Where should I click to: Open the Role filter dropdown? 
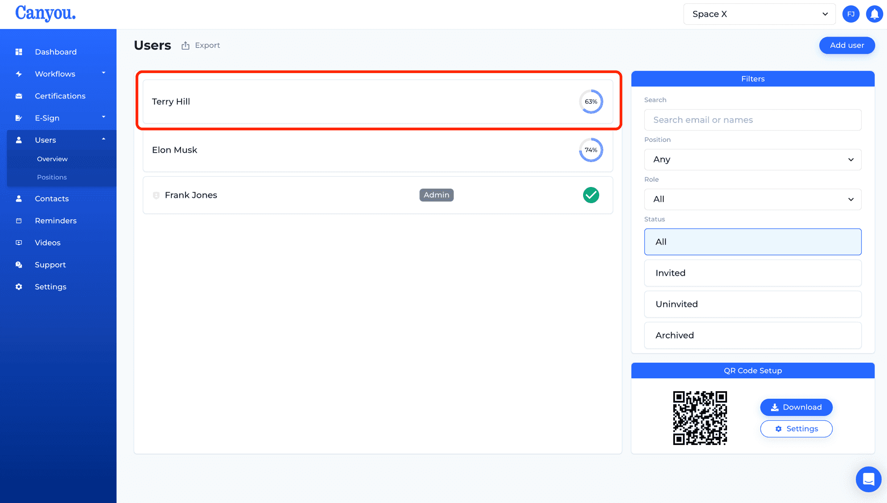tap(753, 199)
